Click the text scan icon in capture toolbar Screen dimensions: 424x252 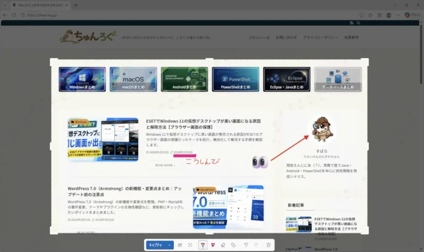190,245
